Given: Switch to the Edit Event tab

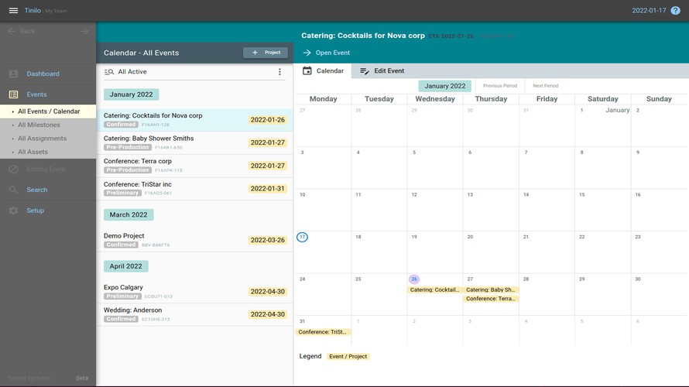Looking at the screenshot, I should click(382, 70).
